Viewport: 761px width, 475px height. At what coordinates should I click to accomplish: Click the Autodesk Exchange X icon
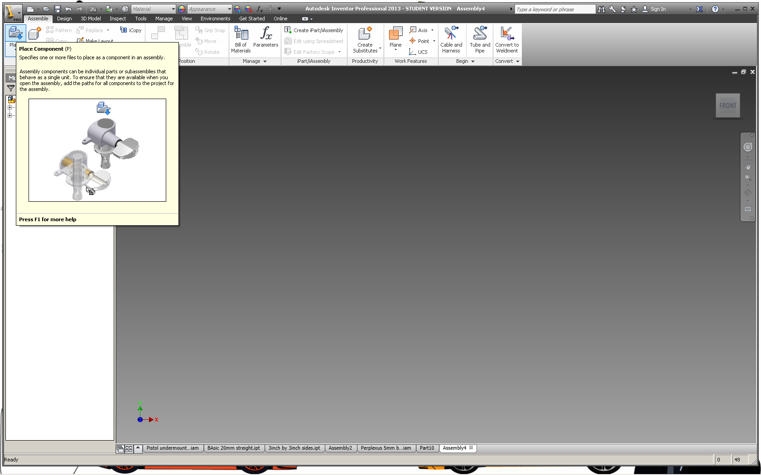click(x=699, y=9)
